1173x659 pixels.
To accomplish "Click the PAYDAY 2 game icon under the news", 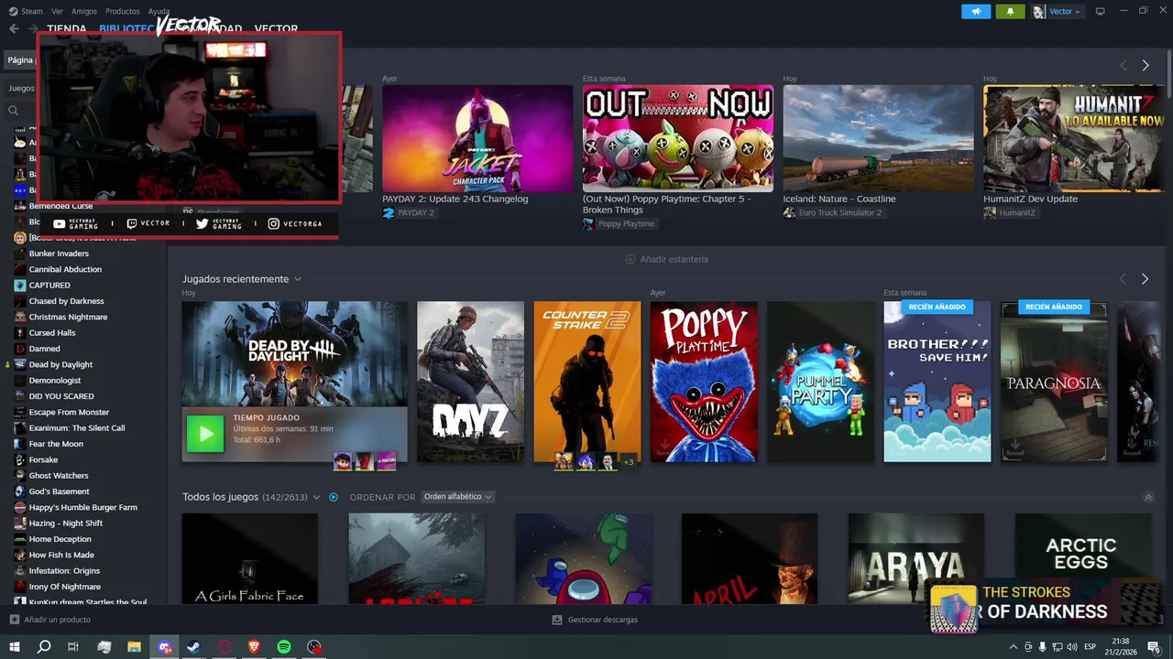I will 388,212.
